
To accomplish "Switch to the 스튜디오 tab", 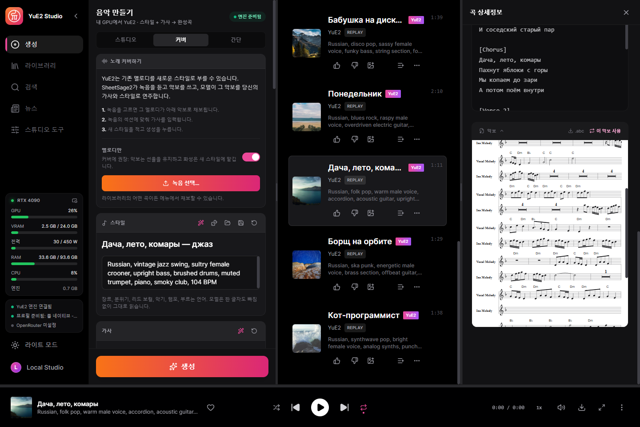I will pyautogui.click(x=126, y=40).
